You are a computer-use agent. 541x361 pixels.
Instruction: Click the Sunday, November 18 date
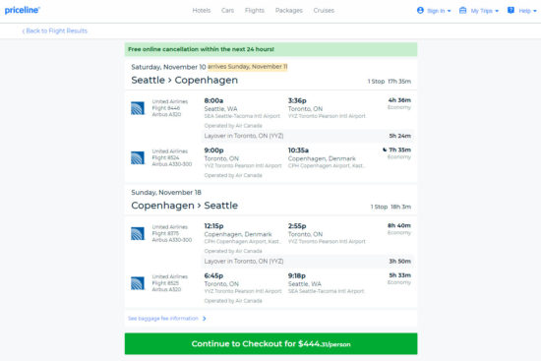pos(166,192)
